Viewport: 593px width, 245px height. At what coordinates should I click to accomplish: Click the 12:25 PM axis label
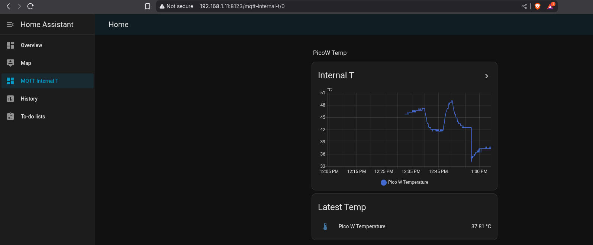[x=384, y=171]
